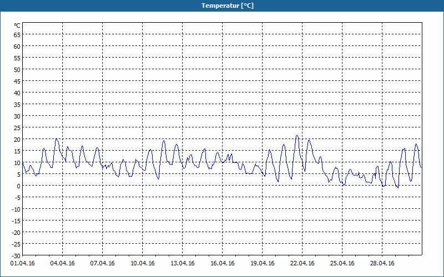Click the -10 value on the temperature axis

tap(16, 209)
